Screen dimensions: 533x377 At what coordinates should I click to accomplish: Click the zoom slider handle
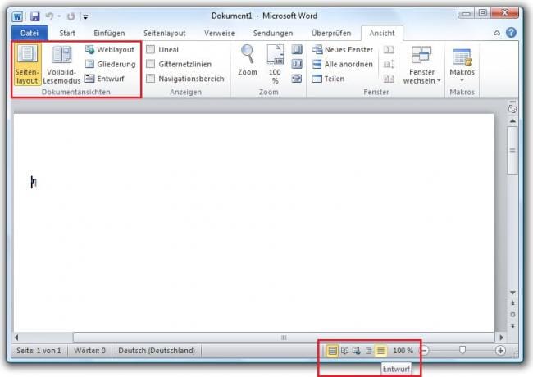tap(462, 350)
